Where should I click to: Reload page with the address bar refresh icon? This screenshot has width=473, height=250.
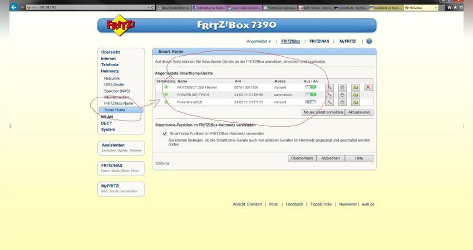152,7
